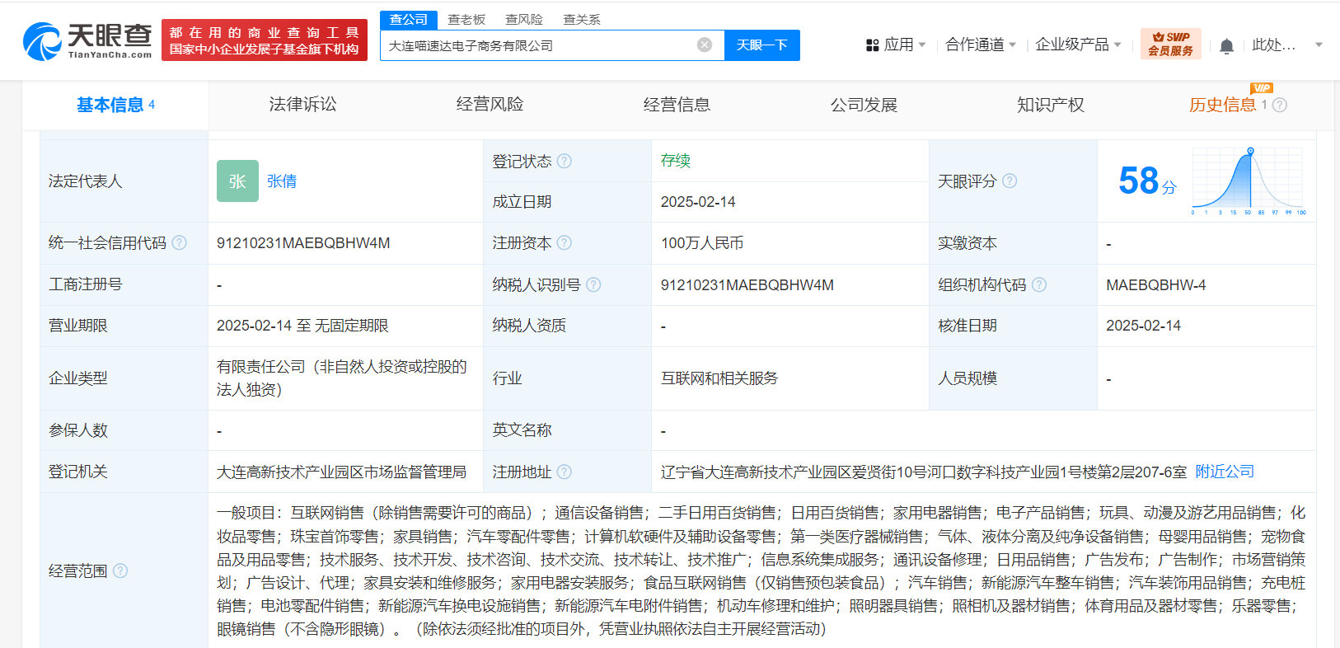This screenshot has height=648, width=1340.
Task: Select the 查关系 search tab
Action: (x=582, y=20)
